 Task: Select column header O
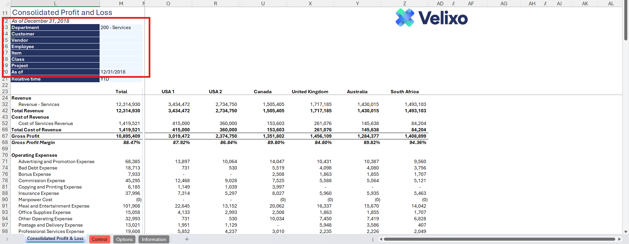(168, 3)
